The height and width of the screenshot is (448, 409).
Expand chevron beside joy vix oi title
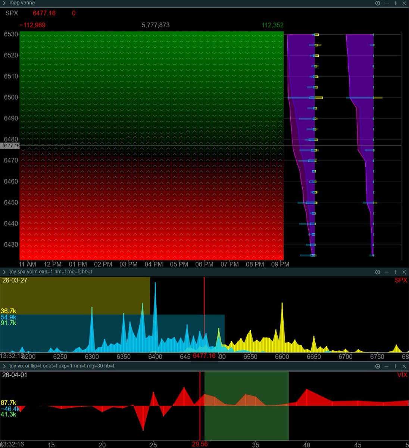(x=4, y=366)
